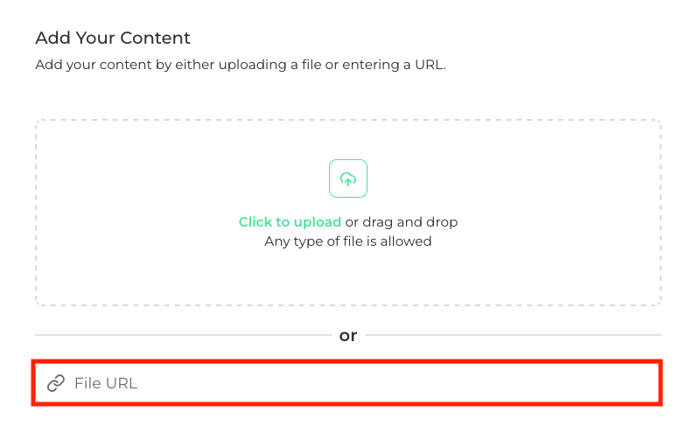The height and width of the screenshot is (440, 693).
Task: Click "Any type of file is allowed" text
Action: coord(348,241)
